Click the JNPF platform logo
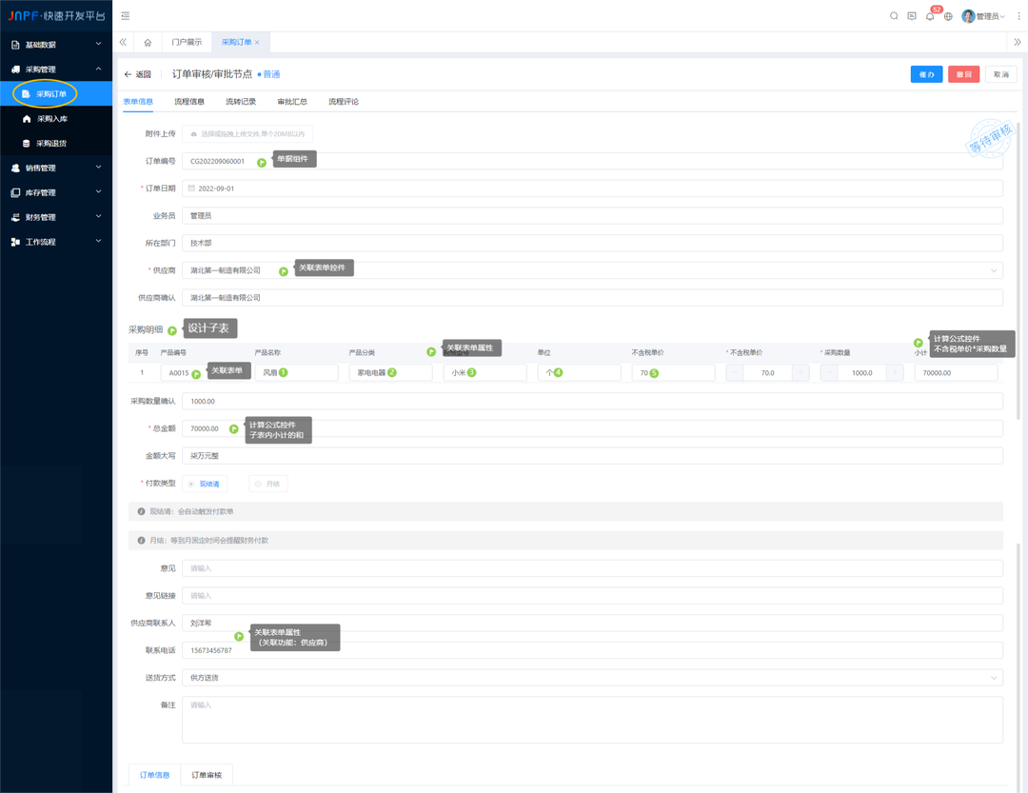This screenshot has width=1028, height=793. coord(56,16)
